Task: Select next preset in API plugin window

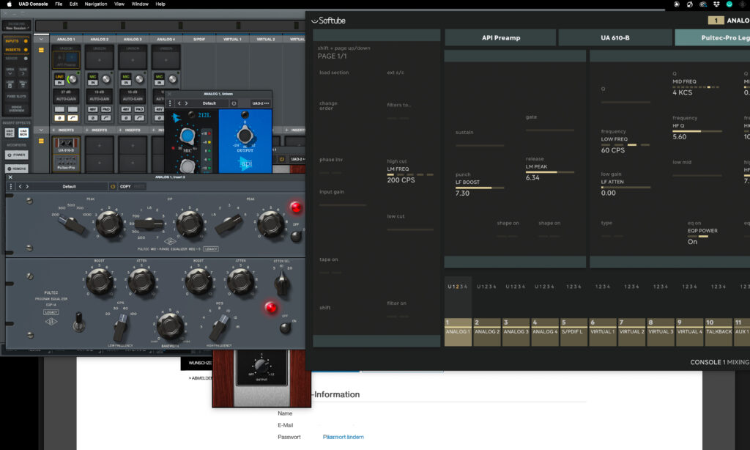Action: point(187,103)
